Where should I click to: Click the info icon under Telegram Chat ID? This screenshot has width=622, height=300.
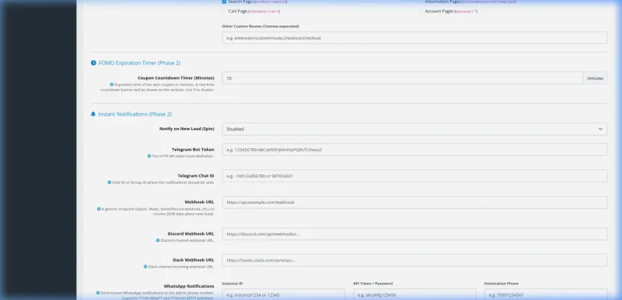109,182
